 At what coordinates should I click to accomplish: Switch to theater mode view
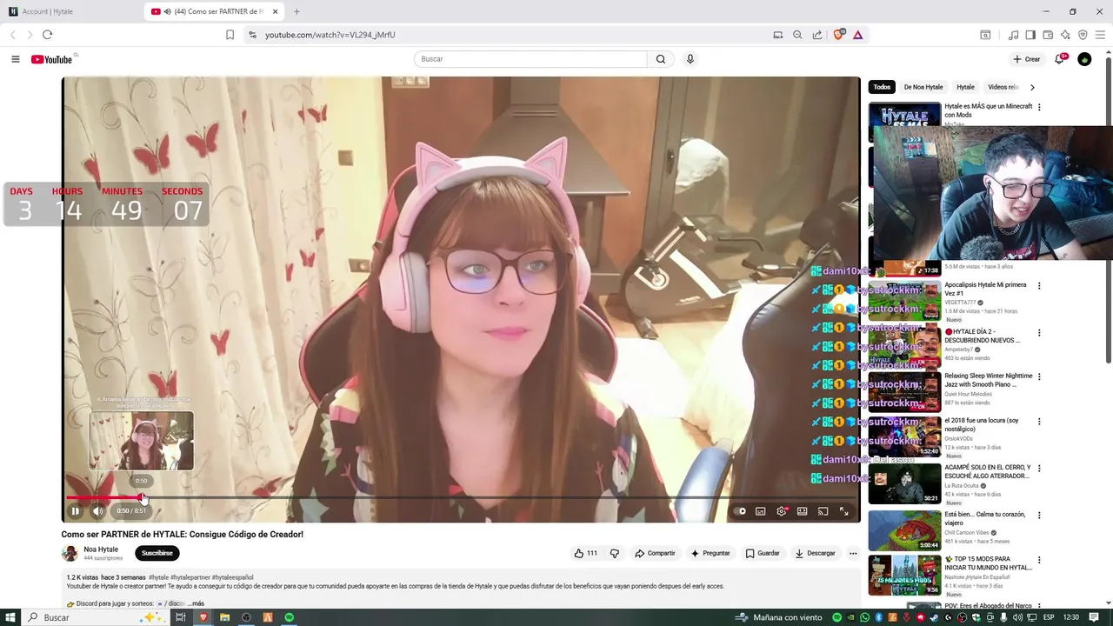(803, 511)
